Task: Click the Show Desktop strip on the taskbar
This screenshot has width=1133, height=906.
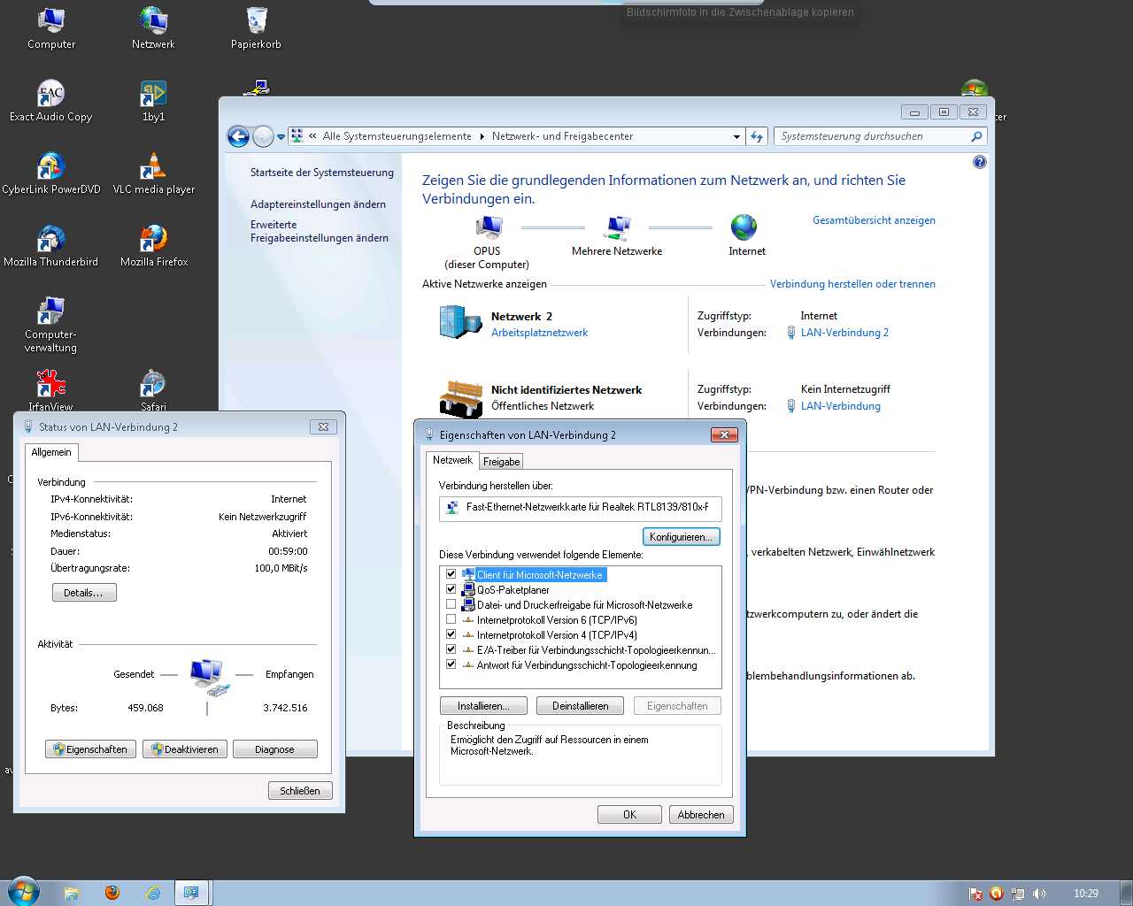Action: click(x=1127, y=894)
